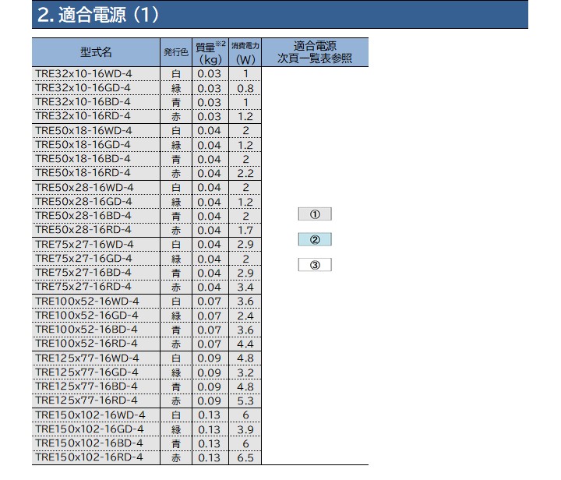Select the section heading 2. 適合電源 (1)

click(98, 15)
